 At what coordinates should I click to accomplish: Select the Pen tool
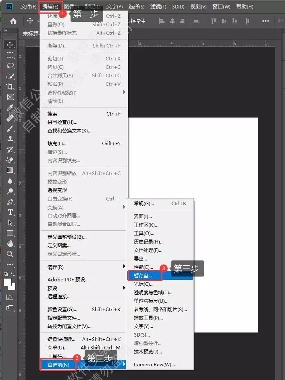pos(10,202)
